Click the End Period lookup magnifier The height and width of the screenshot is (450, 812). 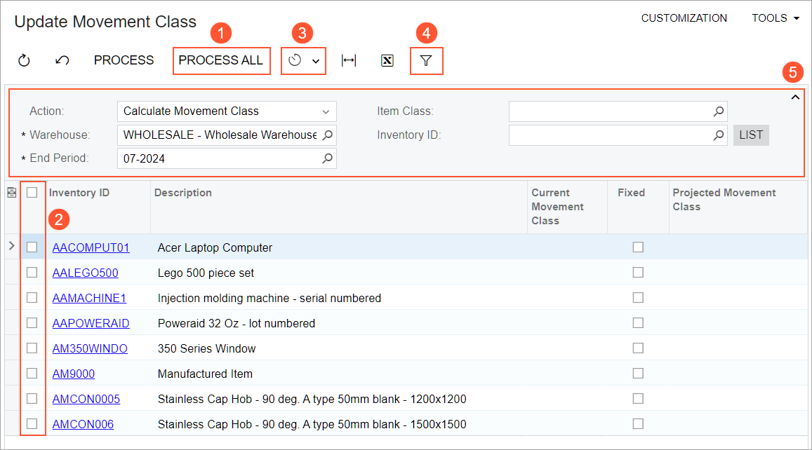(x=327, y=158)
